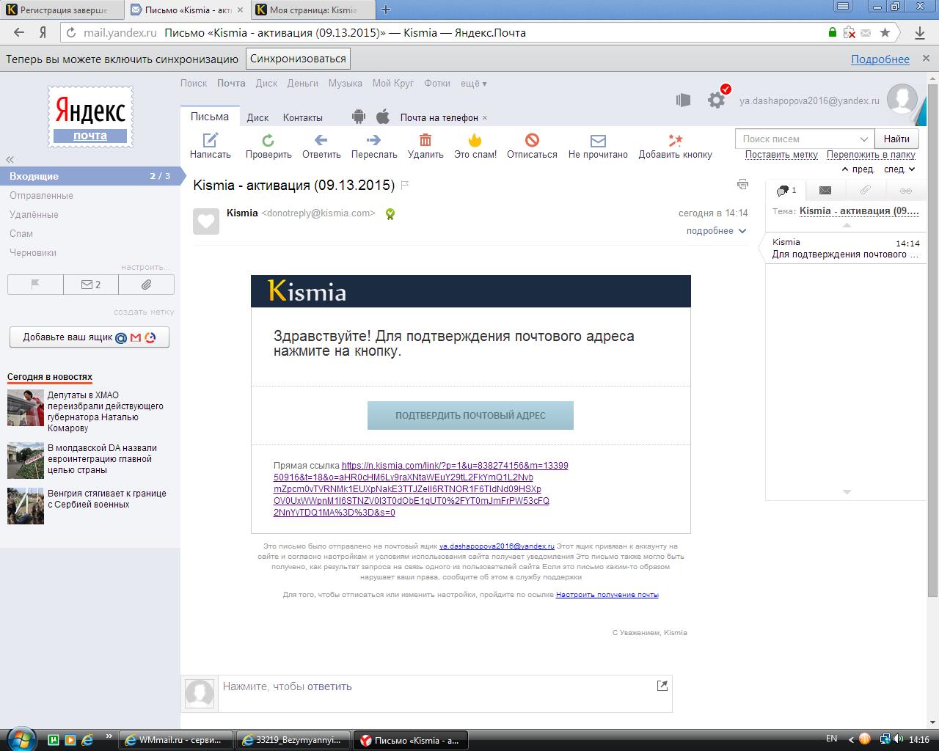Print the letter with printer icon
939x751 pixels.
pyautogui.click(x=742, y=184)
